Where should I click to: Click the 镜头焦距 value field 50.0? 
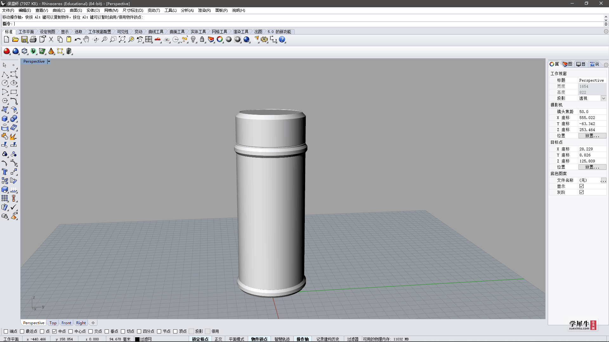[592, 112]
